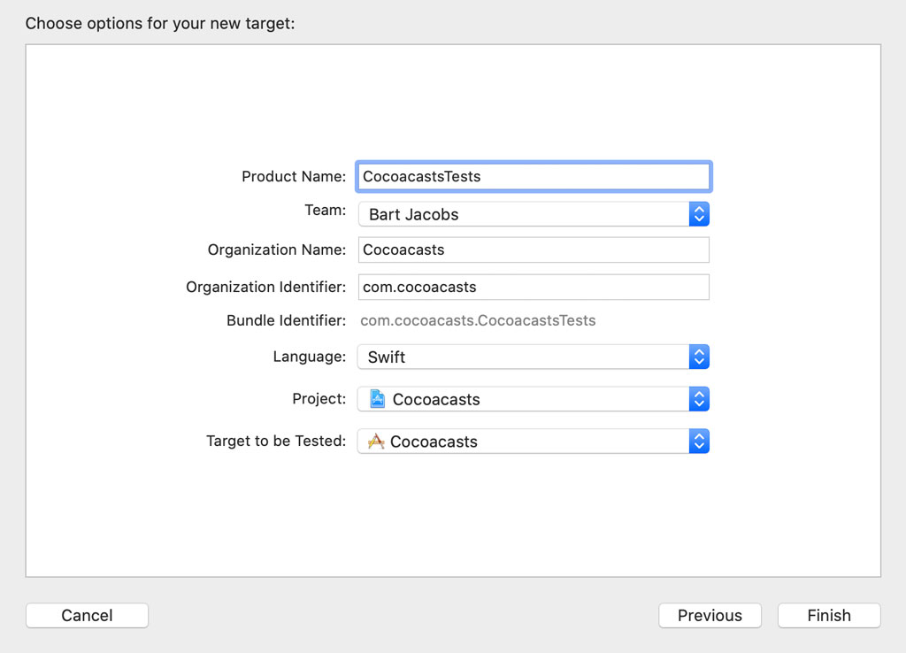906x653 pixels.
Task: Click the Finish button
Action: pyautogui.click(x=828, y=615)
